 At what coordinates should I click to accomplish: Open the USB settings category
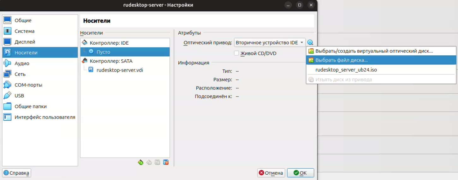tap(19, 95)
